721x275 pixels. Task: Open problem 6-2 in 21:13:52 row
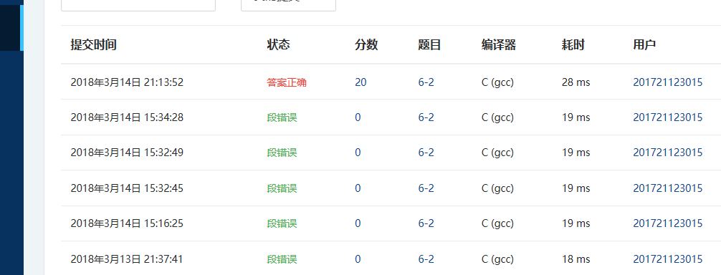(x=426, y=82)
